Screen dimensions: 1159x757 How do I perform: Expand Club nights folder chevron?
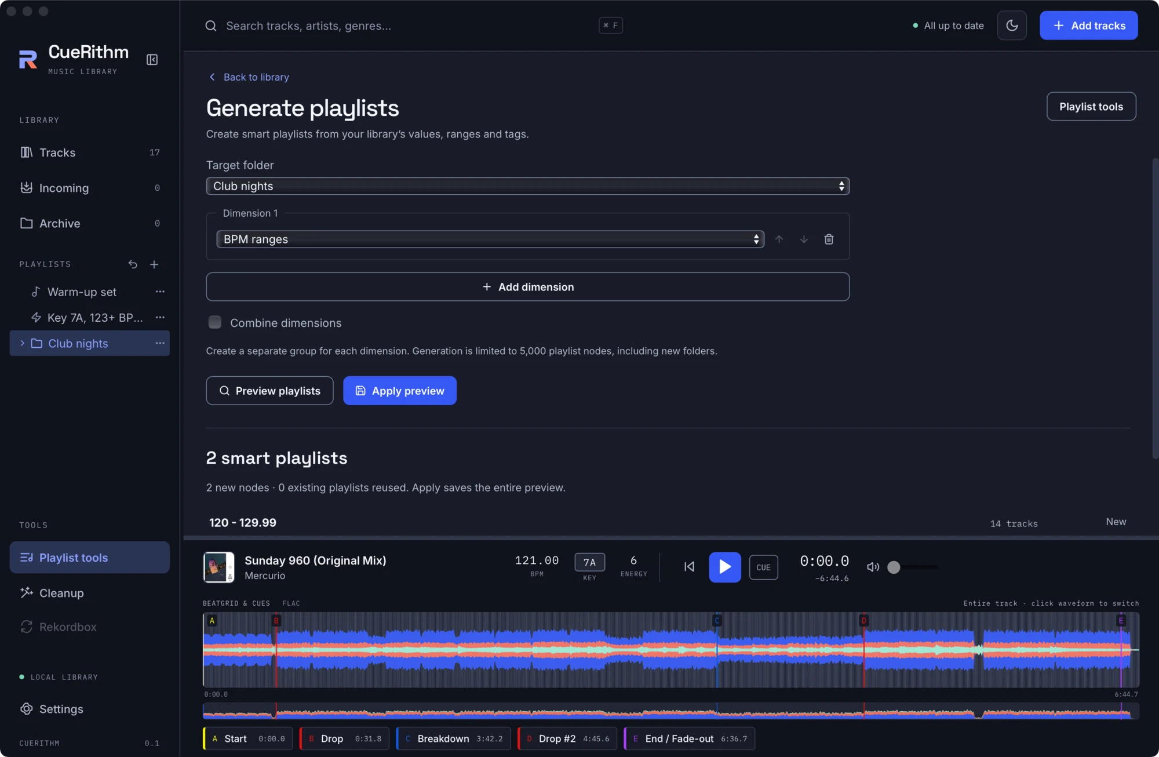pyautogui.click(x=22, y=343)
